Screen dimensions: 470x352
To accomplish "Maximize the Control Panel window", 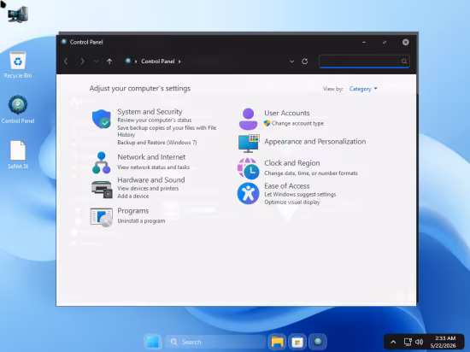I will point(385,42).
